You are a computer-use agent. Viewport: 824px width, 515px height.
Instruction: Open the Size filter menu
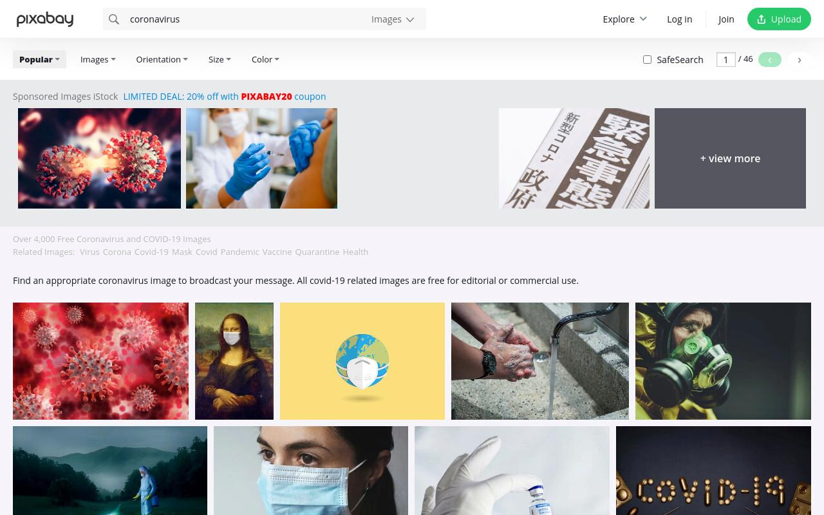click(220, 59)
